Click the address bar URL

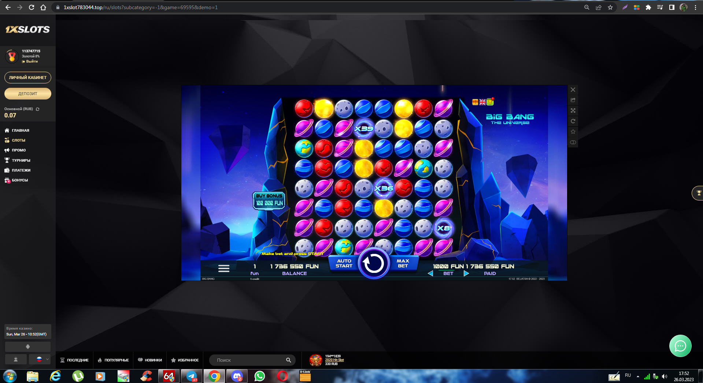140,7
